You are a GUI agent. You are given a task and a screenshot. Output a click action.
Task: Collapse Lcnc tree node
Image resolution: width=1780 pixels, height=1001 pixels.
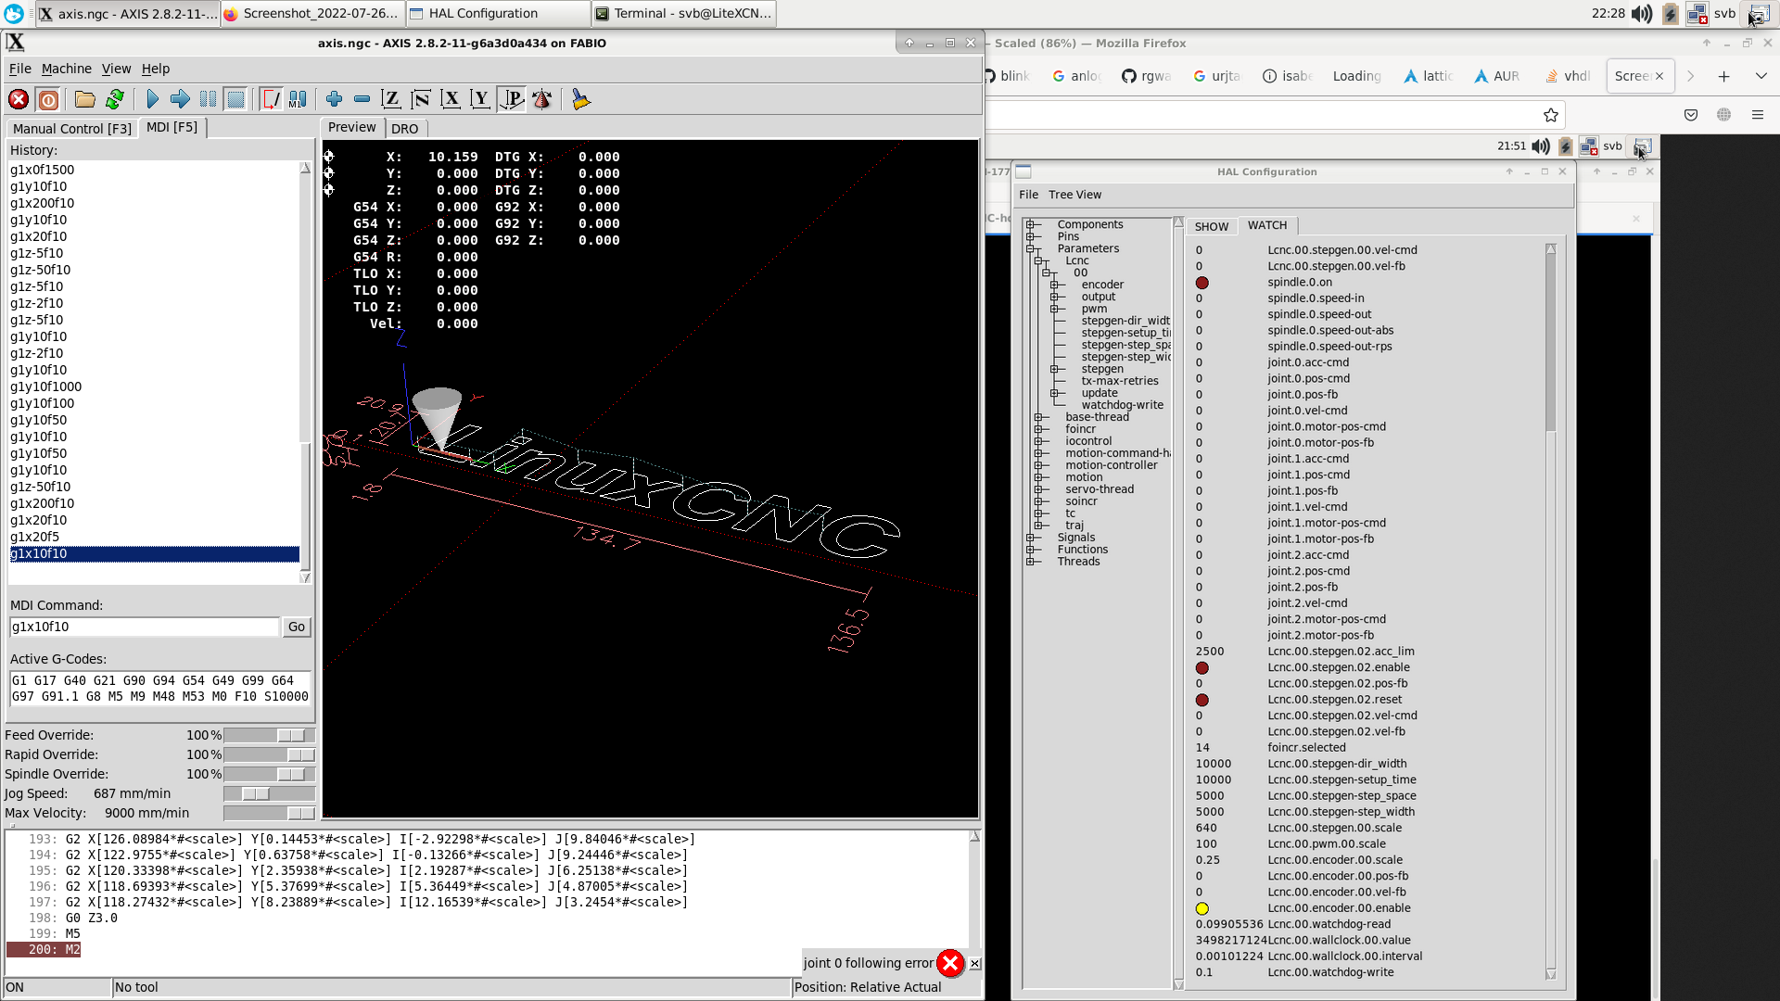coord(1038,260)
